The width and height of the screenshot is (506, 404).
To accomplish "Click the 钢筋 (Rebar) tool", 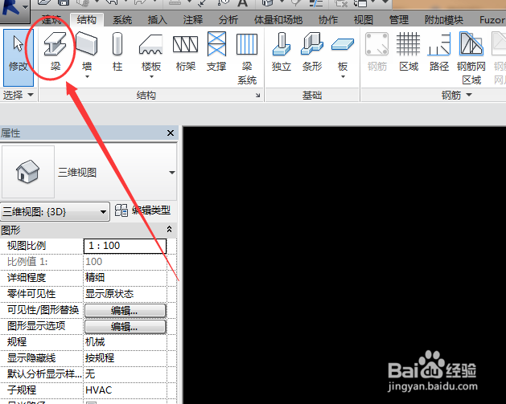I will [376, 51].
